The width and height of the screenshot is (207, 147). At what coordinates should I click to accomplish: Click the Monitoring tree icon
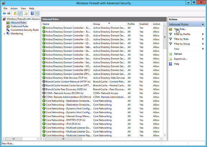pos(8,33)
